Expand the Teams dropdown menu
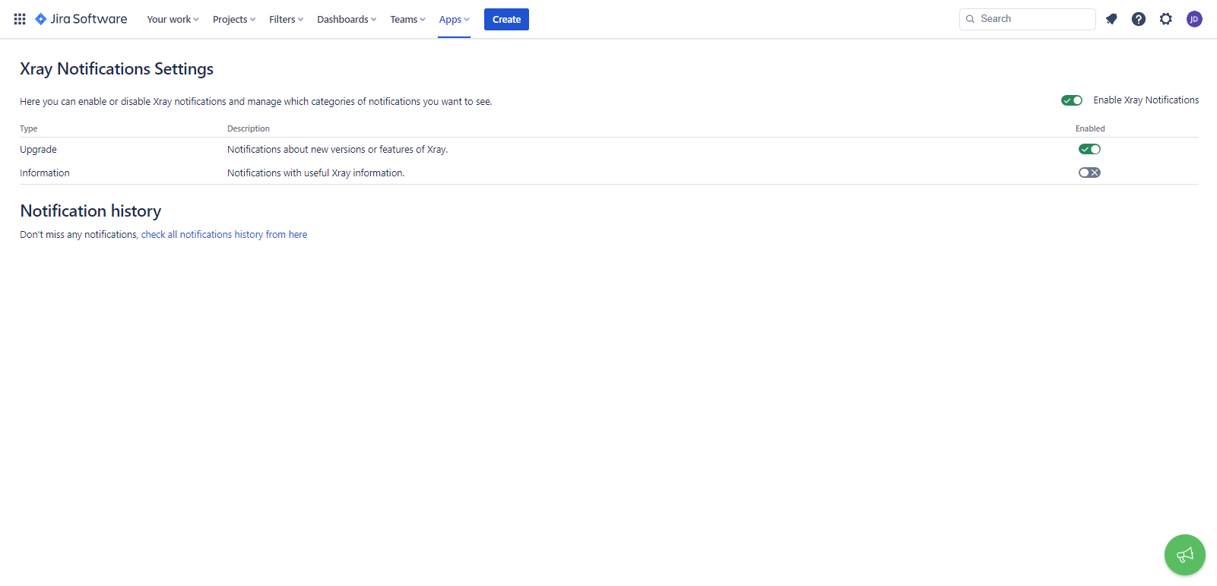This screenshot has width=1217, height=586. pos(407,19)
